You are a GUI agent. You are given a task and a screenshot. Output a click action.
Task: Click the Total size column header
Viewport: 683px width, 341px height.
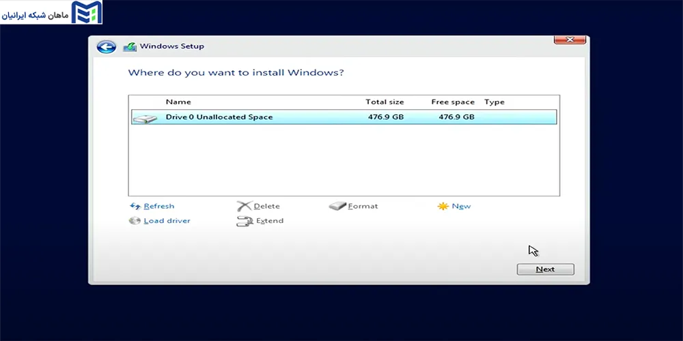385,102
